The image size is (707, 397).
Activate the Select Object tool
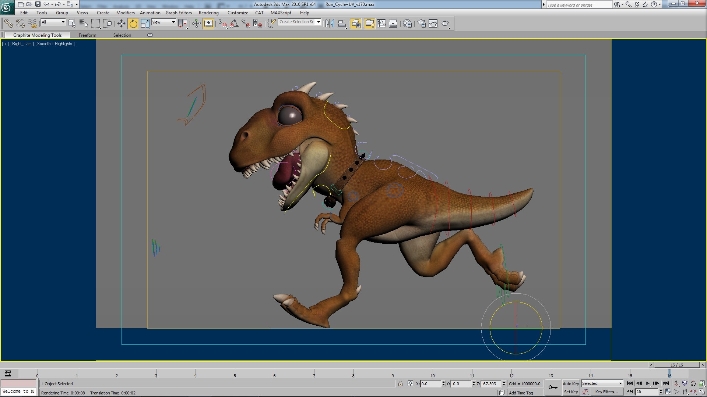point(72,24)
